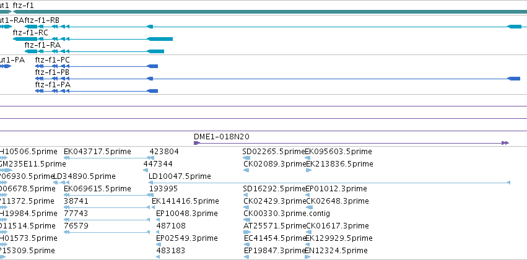Select transcript label ftz-f1-RB
Viewport: 527px width, 260px height.
42,20
